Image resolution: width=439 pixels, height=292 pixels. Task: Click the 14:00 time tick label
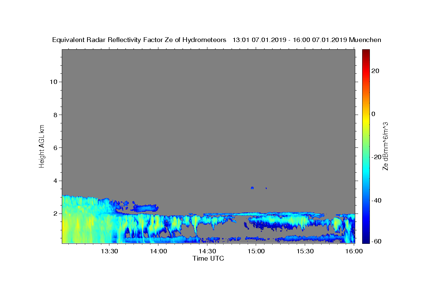pos(158,251)
